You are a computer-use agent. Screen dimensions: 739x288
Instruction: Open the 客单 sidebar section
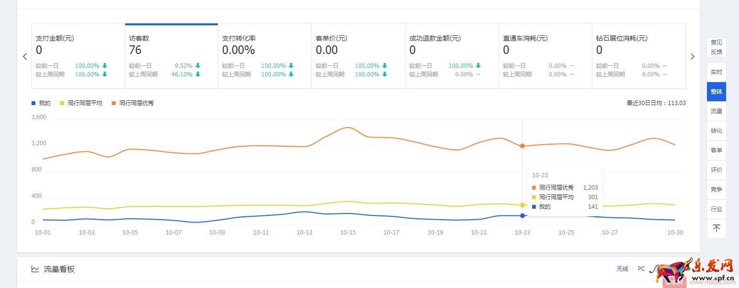coord(716,150)
